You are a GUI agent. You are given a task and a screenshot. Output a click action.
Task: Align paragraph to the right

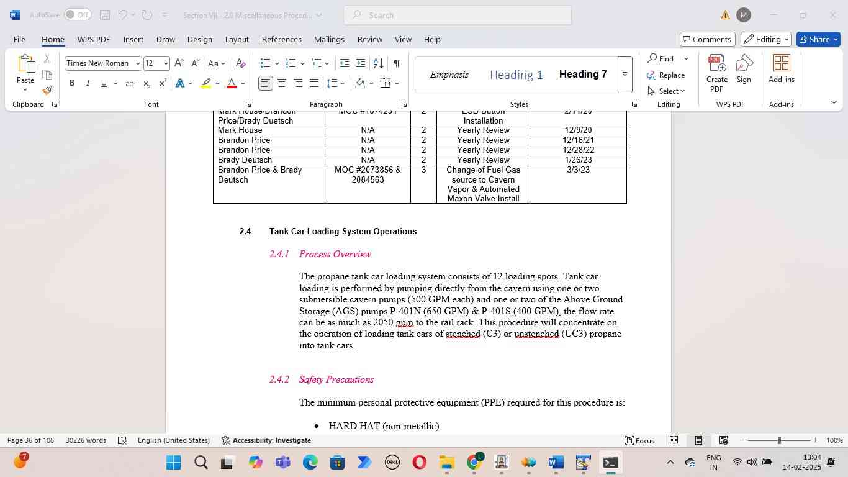298,83
